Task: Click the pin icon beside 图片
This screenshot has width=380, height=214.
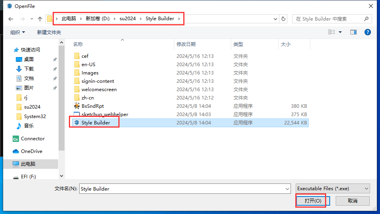Action: [x=55, y=88]
